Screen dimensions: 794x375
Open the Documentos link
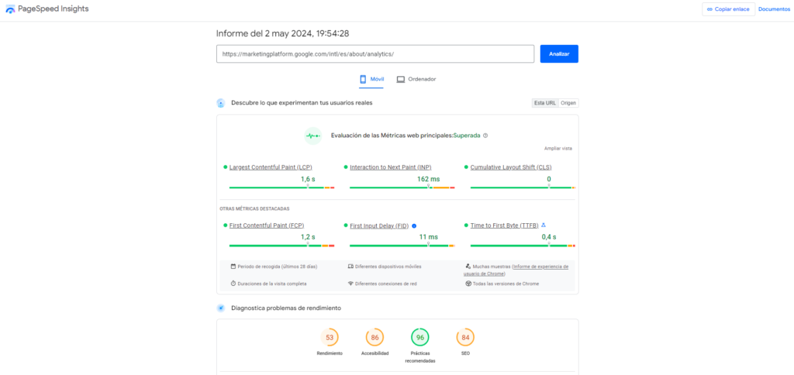[774, 9]
